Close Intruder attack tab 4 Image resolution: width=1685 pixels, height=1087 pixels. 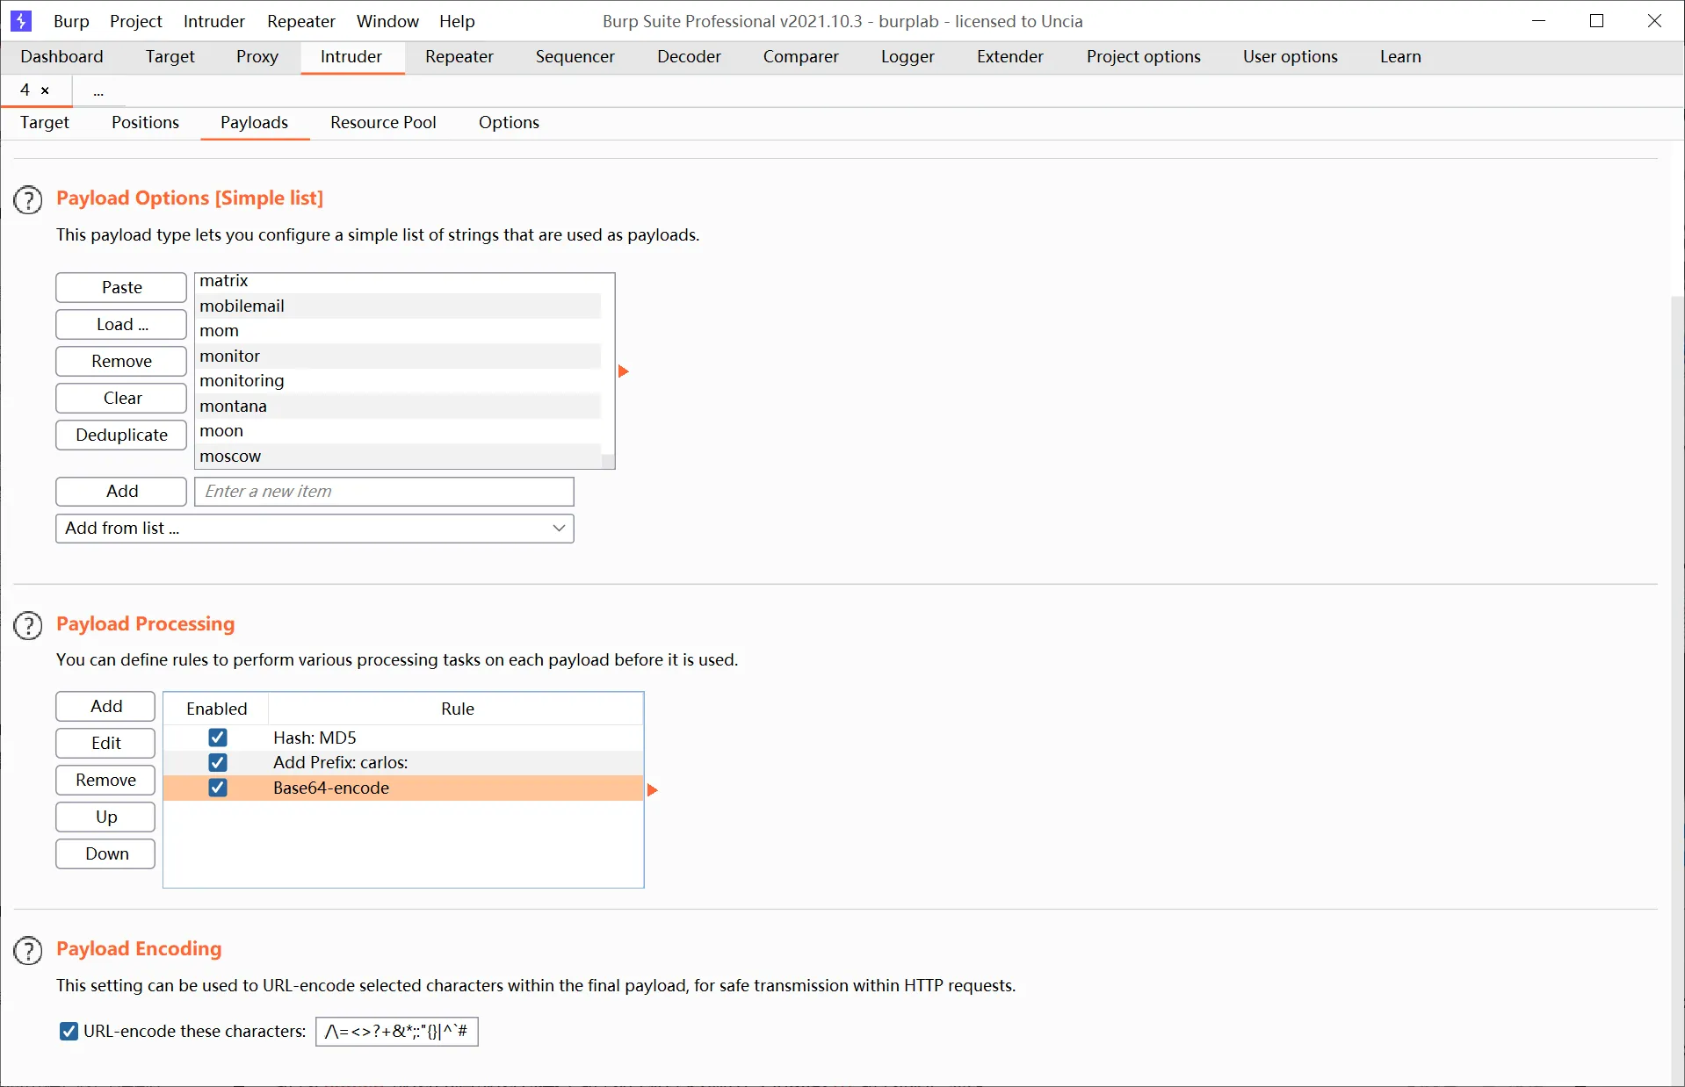tap(45, 90)
